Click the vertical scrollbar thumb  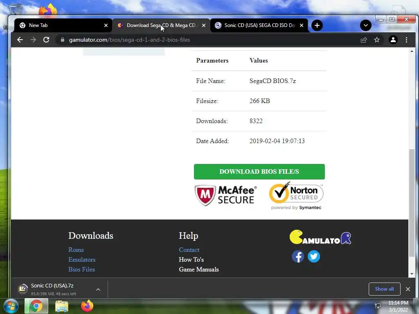click(412, 203)
